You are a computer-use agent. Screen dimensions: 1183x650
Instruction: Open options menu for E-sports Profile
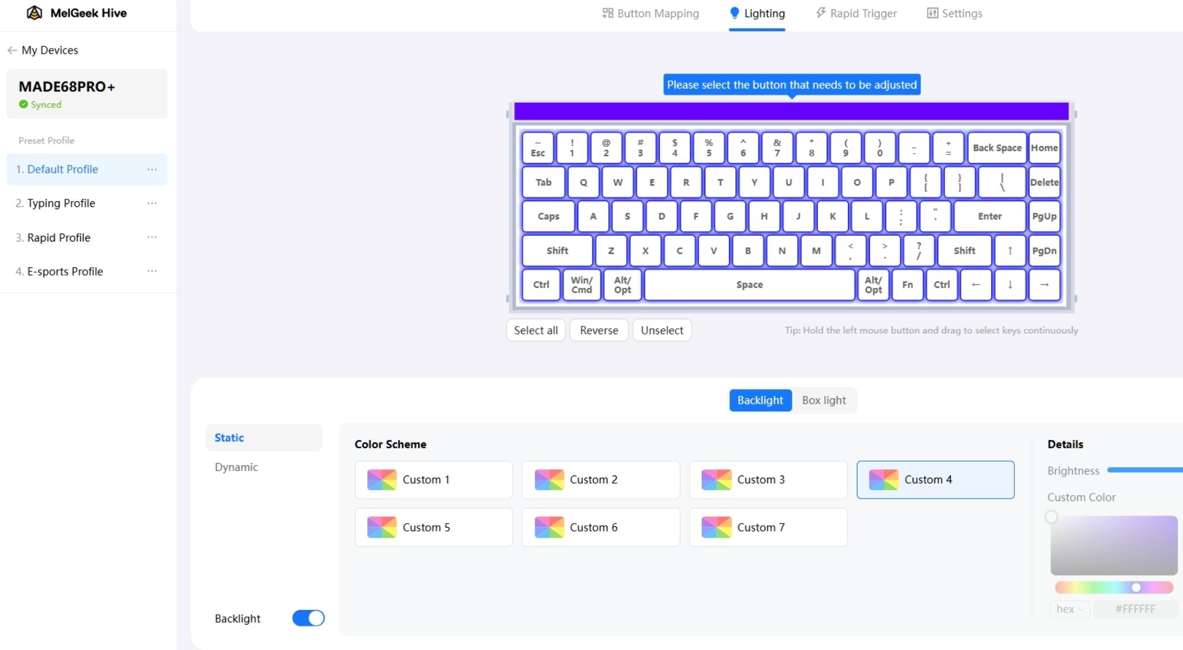152,272
